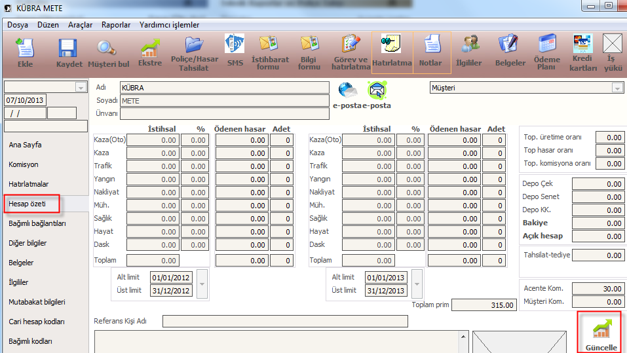This screenshot has height=353, width=627.
Task: Open the 2012 date limit dropdown
Action: tap(202, 284)
